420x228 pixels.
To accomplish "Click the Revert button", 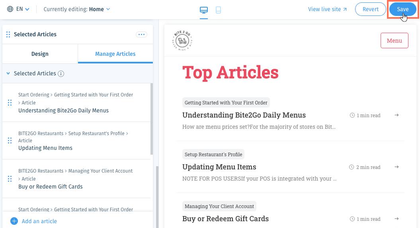I will click(371, 9).
